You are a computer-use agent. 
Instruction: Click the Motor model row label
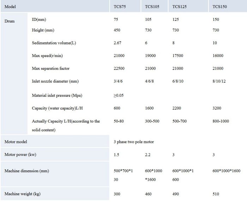coord(16,142)
